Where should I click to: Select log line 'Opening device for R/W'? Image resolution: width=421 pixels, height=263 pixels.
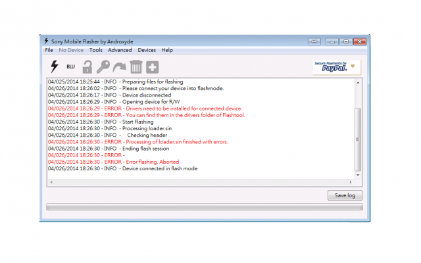114,102
